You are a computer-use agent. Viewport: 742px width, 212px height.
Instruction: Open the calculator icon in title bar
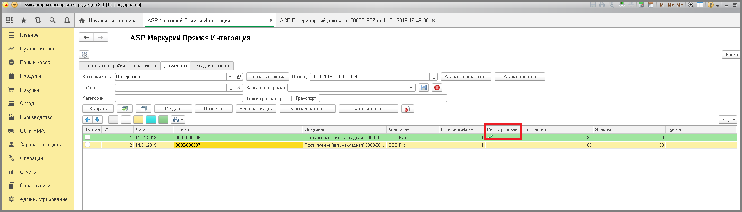[642, 5]
